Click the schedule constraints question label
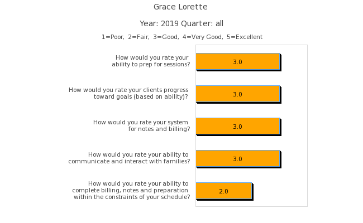363x223 pixels. (131, 190)
